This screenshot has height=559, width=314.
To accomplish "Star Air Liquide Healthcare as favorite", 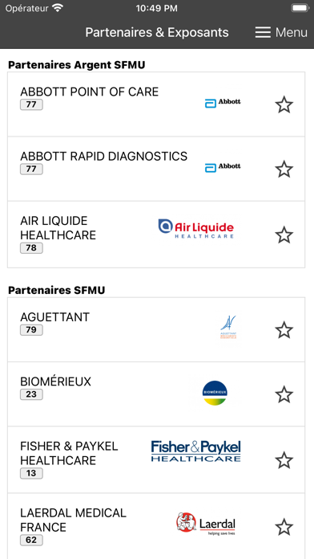I will (284, 235).
